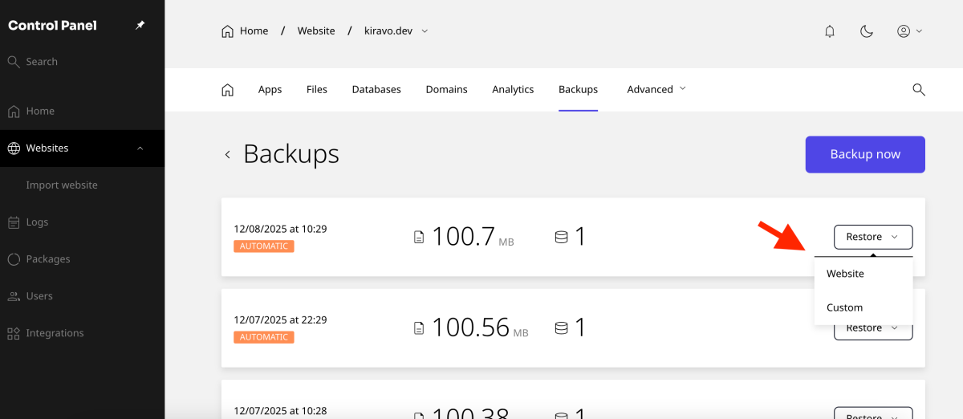Viewport: 963px width, 419px height.
Task: Open Logs in the sidebar
Action: tap(37, 222)
